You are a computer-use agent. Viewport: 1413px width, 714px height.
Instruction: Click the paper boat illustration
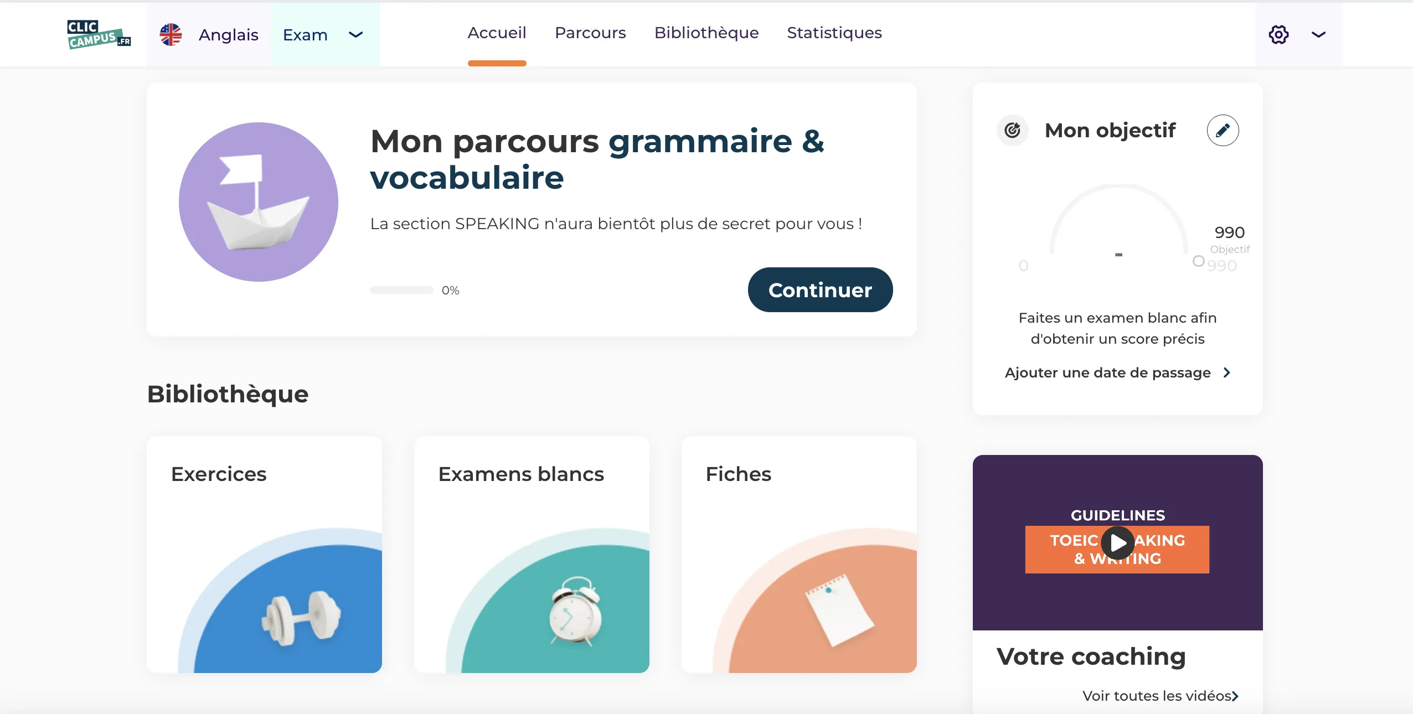(258, 202)
